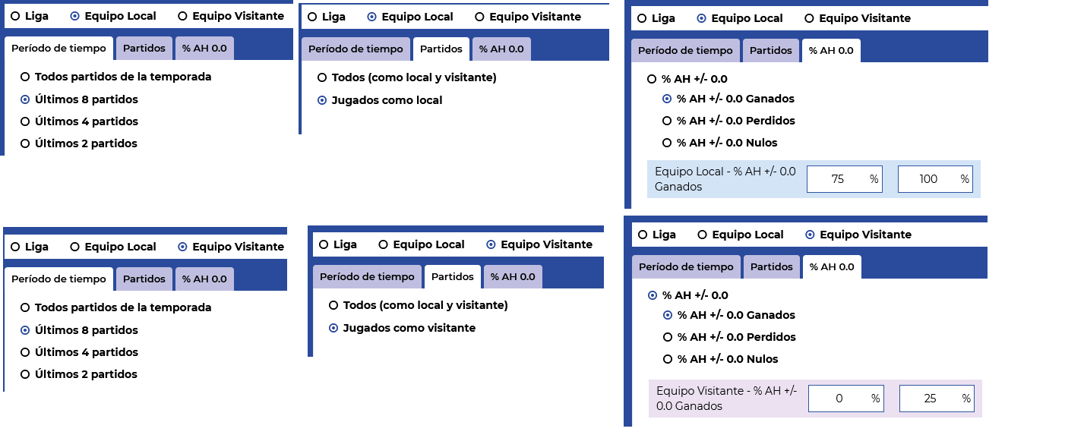Image resolution: width=1065 pixels, height=438 pixels.
Task: Choose "Todos" option above "Jugados como visitante"
Action: tap(418, 305)
